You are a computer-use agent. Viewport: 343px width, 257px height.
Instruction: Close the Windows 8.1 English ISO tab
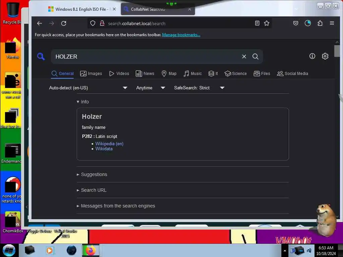114,9
